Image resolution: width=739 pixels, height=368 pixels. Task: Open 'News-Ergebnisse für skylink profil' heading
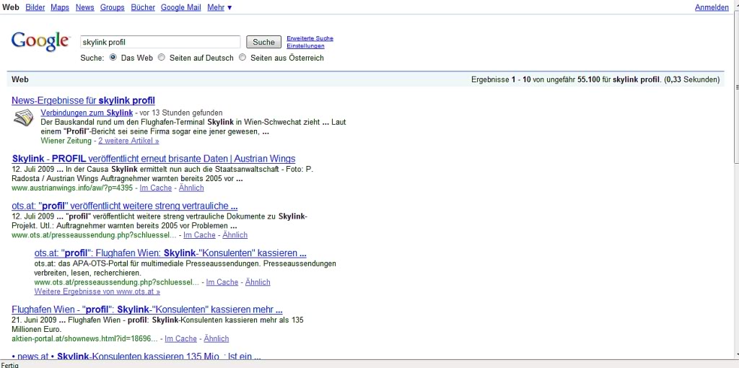(x=83, y=100)
